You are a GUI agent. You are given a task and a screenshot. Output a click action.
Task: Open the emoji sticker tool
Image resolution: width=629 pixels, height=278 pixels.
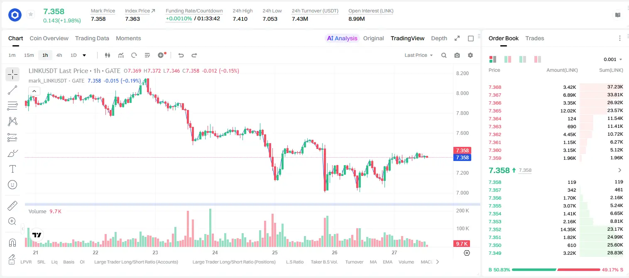pos(12,185)
